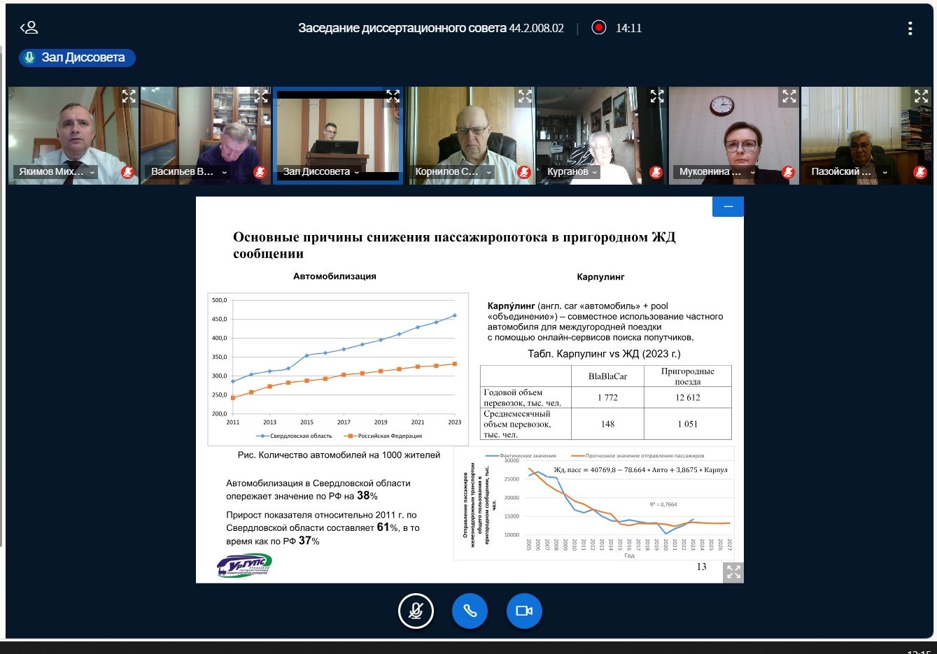Toggle the microphone mute button

point(416,611)
